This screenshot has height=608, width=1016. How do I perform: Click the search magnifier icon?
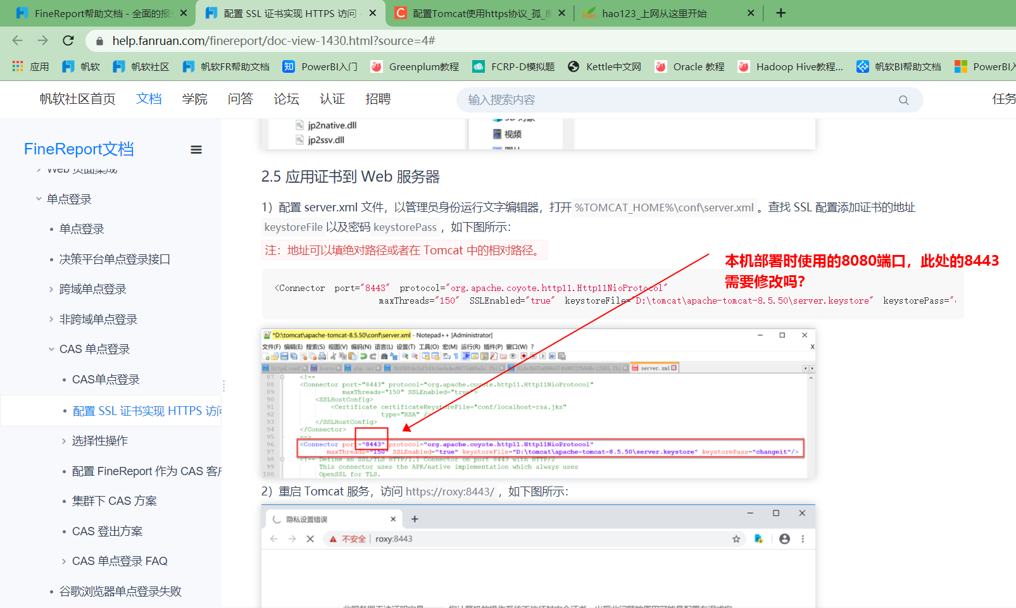(903, 100)
